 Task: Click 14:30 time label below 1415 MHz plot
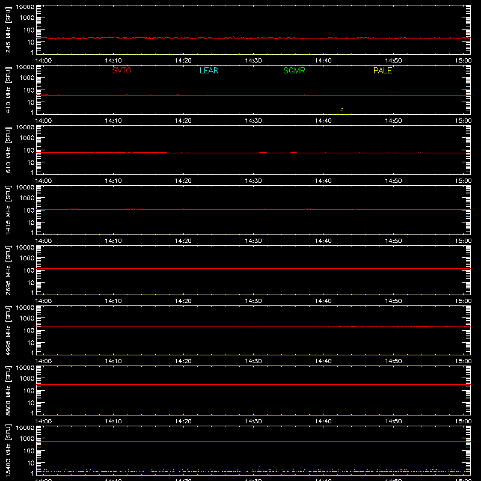tap(253, 241)
